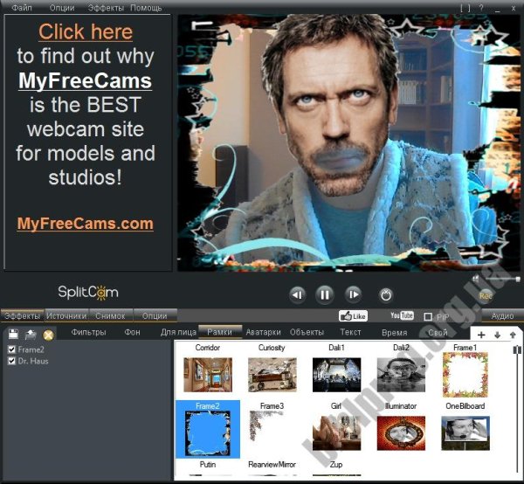Image resolution: width=524 pixels, height=484 pixels.
Task: Uncheck the Dr. Haus effect checkbox
Action: click(11, 361)
